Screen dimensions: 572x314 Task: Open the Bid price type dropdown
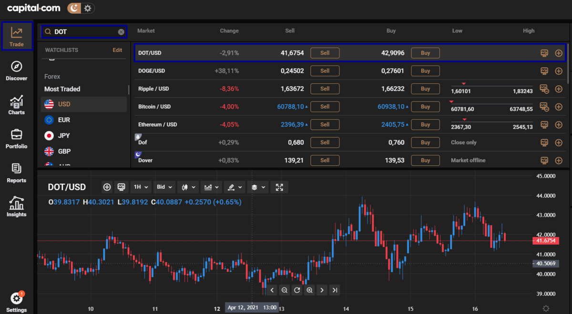[x=165, y=187]
